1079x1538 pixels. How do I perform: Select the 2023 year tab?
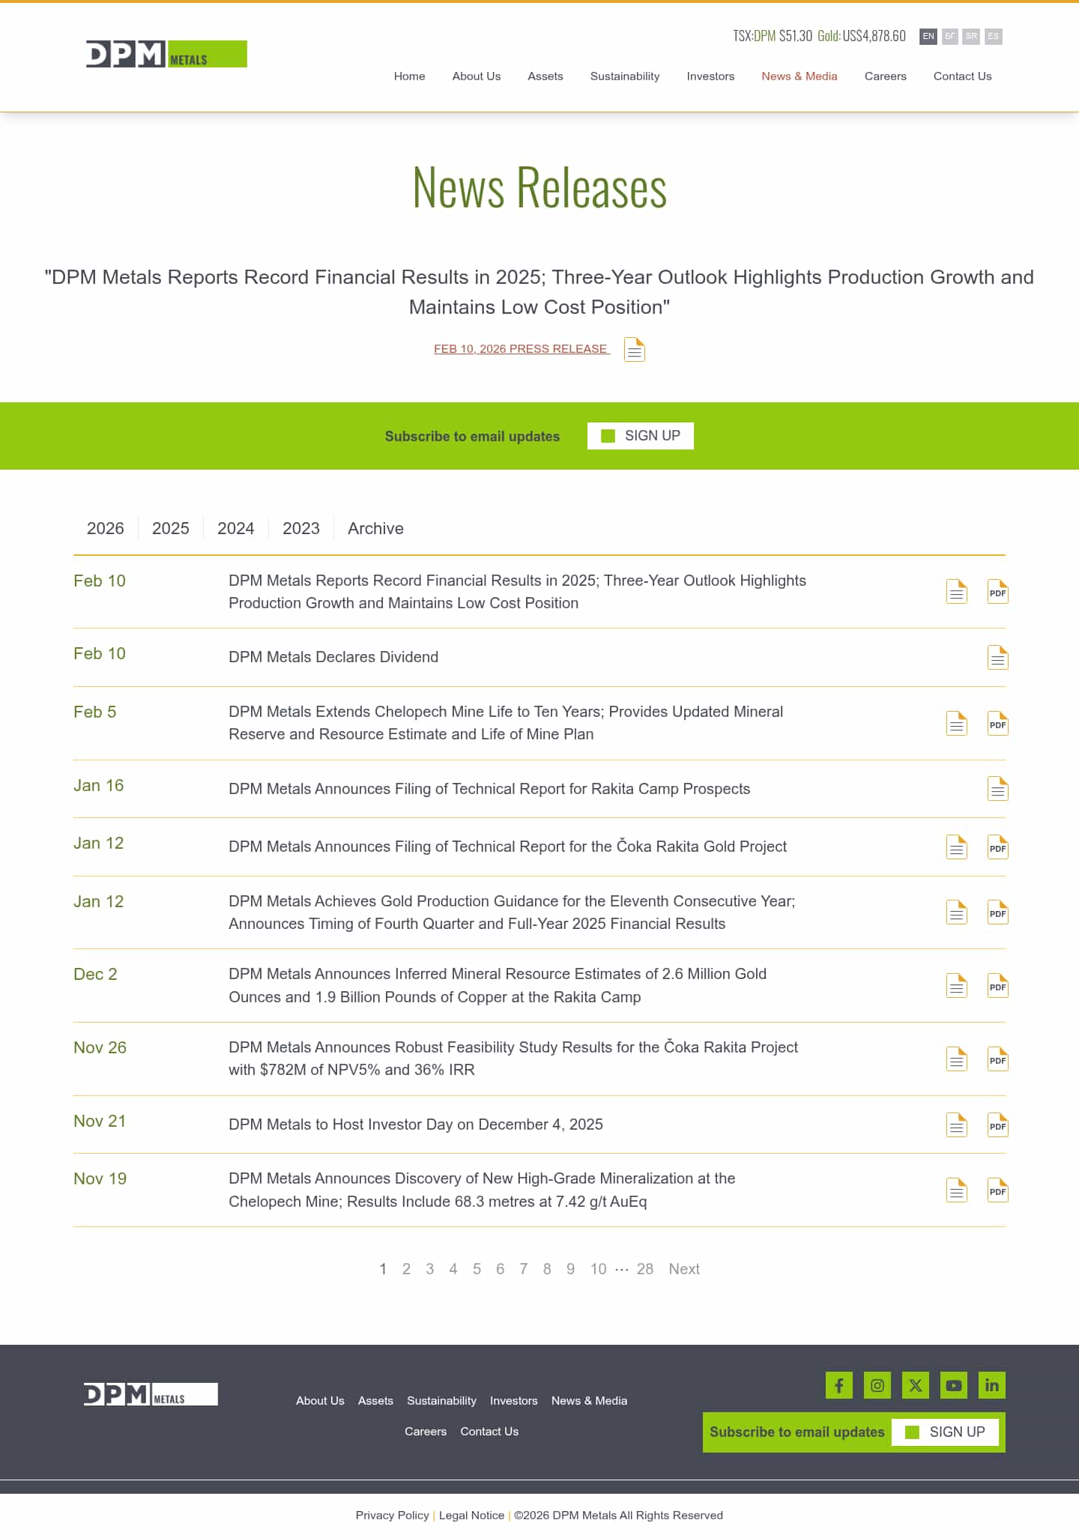tap(301, 528)
